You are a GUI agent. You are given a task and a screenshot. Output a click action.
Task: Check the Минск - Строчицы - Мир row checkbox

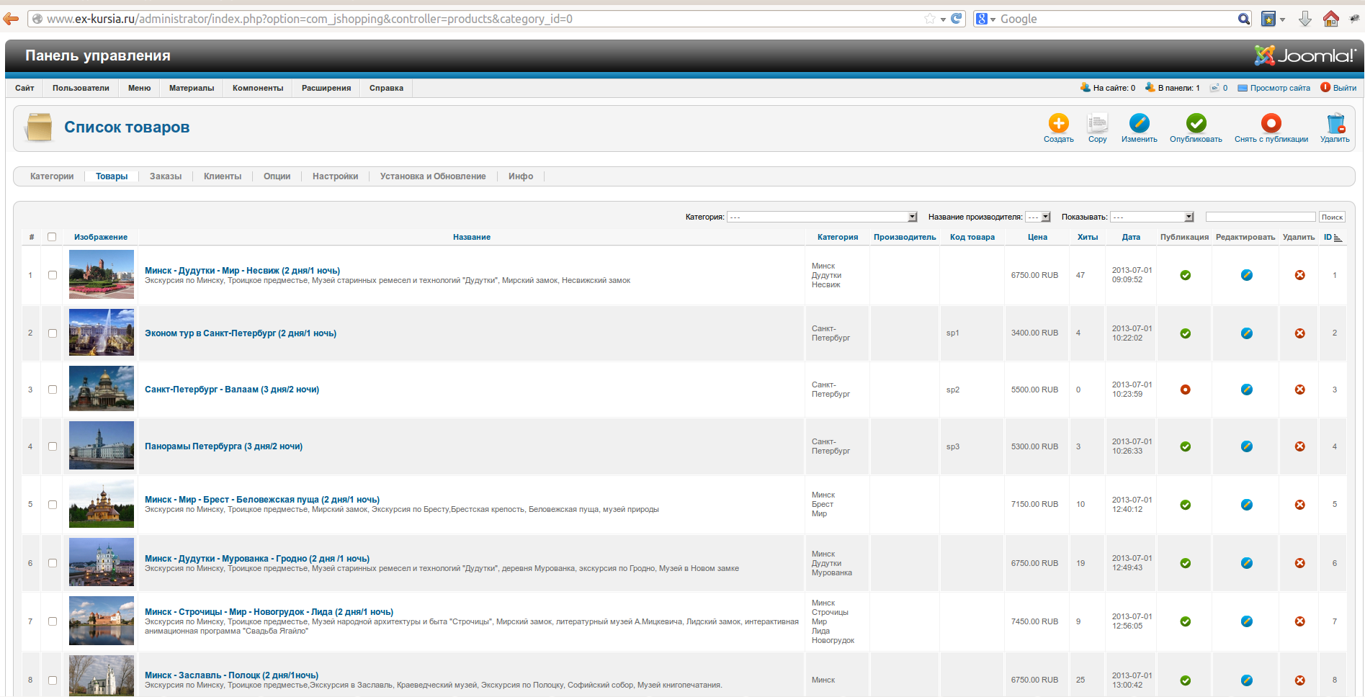click(x=53, y=621)
